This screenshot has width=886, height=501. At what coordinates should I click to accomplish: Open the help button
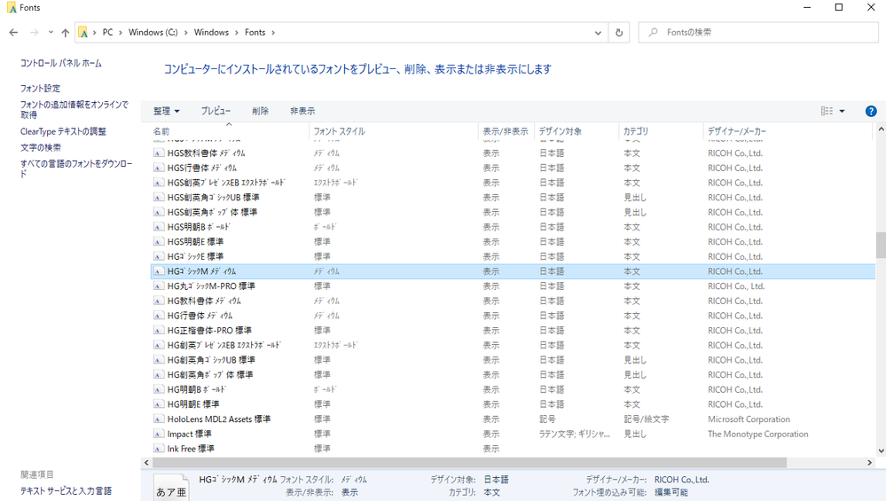click(x=871, y=111)
